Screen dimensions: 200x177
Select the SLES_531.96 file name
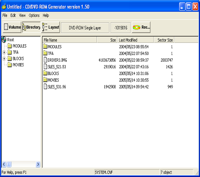[x=57, y=87]
